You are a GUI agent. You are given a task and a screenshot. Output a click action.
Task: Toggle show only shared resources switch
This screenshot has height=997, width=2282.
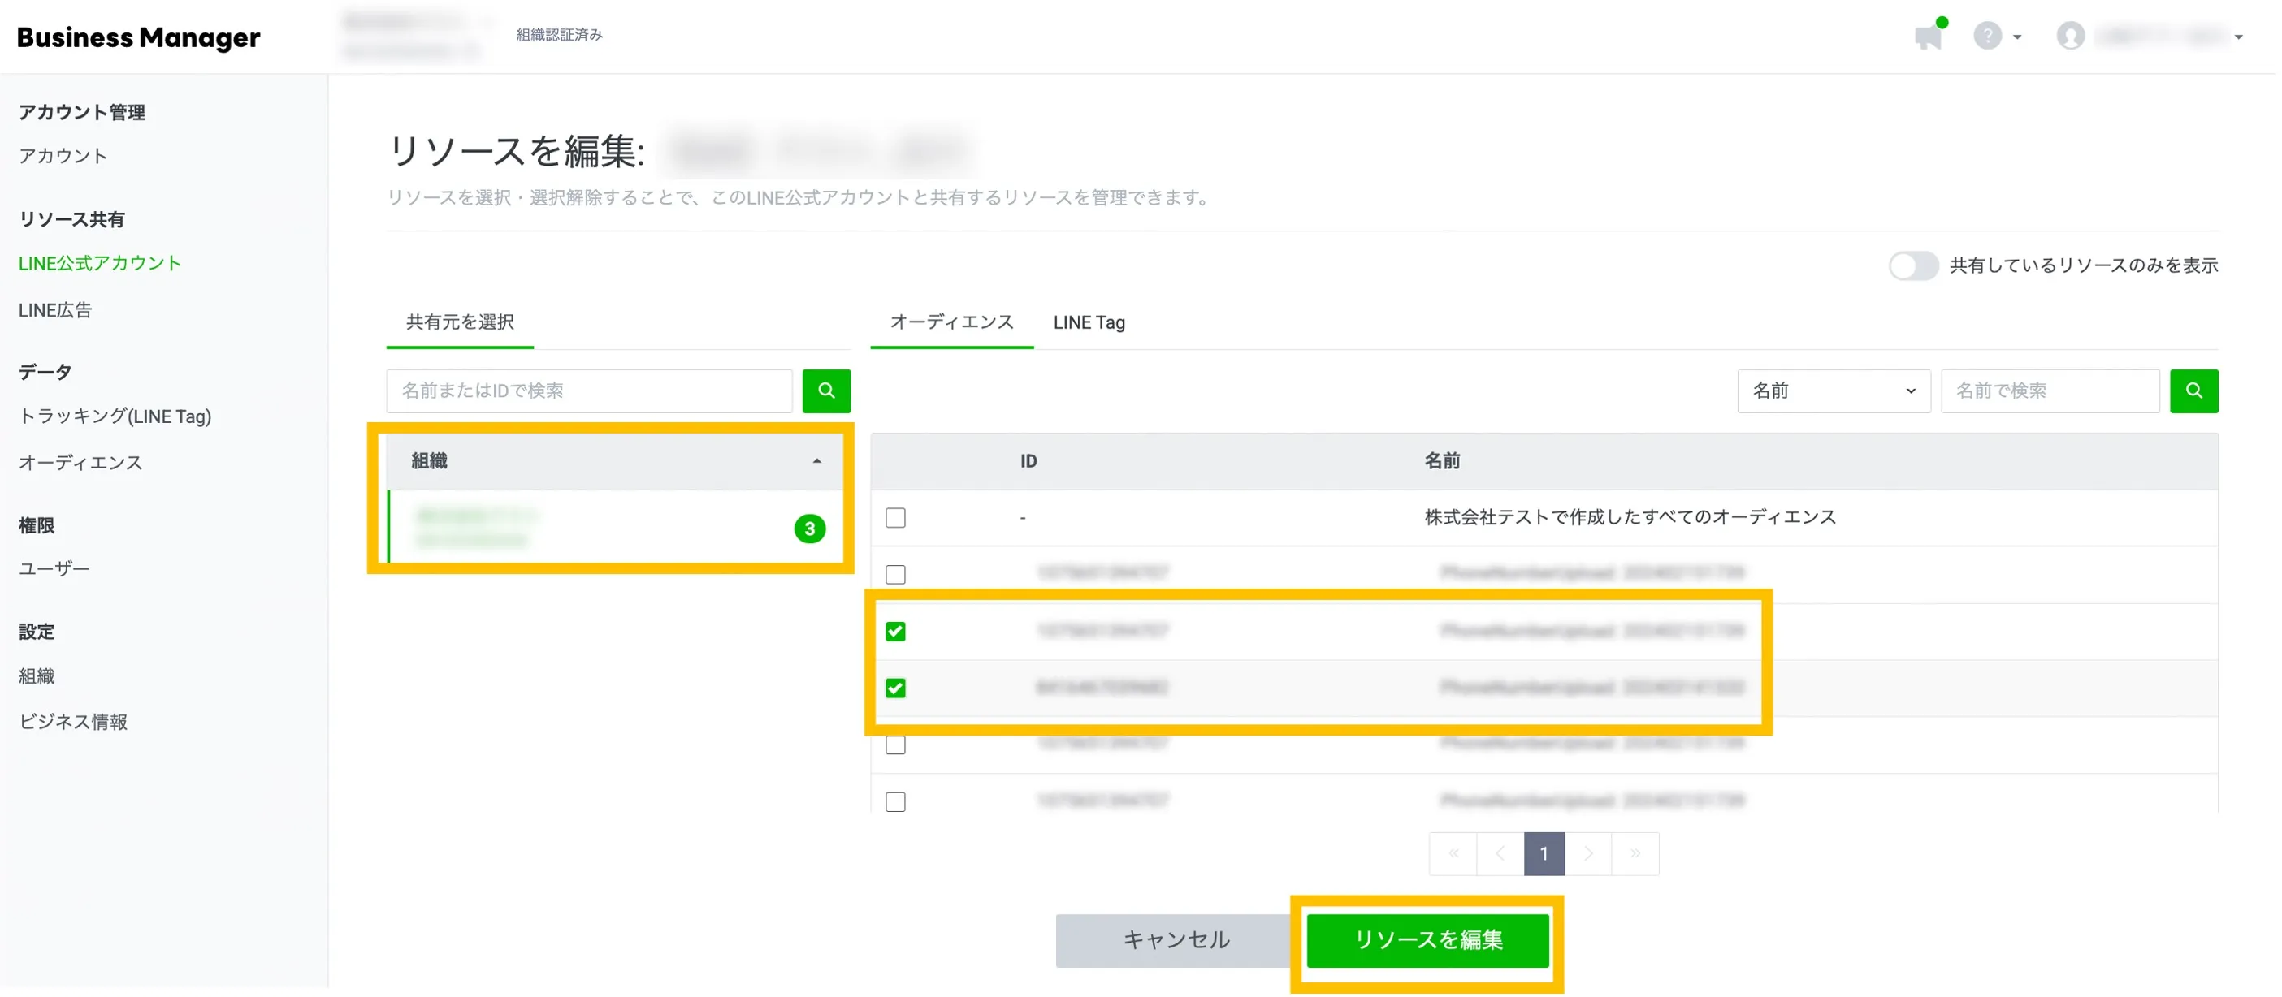[1912, 265]
